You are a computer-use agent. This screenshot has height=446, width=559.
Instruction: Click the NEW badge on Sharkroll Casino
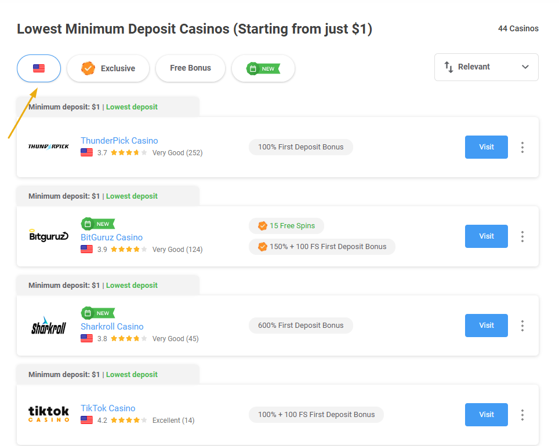[97, 313]
